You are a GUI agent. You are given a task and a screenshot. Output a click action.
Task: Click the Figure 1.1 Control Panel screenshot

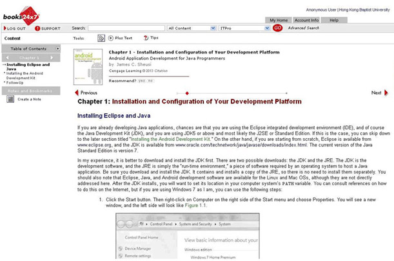coord(188,236)
